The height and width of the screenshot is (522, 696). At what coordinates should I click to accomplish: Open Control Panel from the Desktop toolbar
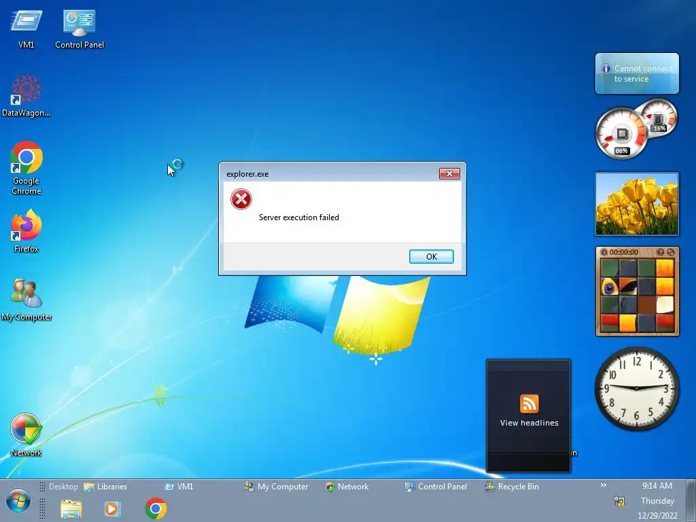click(436, 487)
